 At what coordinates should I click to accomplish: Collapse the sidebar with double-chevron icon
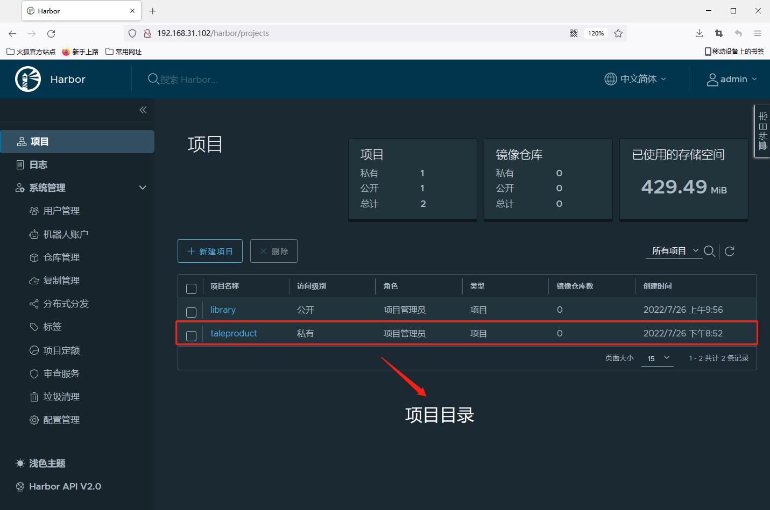click(x=143, y=110)
